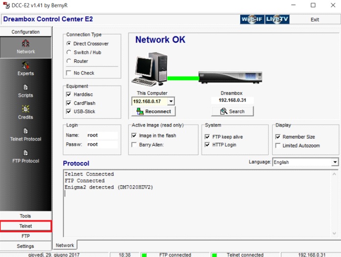The image size is (341, 257).
Task: Click the login Name input field
Action: tap(102, 135)
